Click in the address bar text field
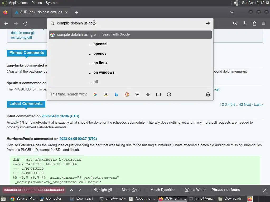The width and height of the screenshot is (270, 202). 130,23
